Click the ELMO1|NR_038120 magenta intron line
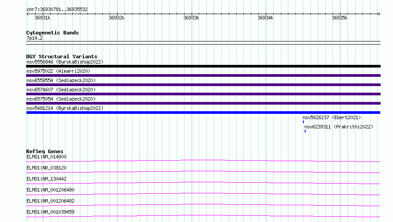The image size is (393, 222). tap(203, 172)
